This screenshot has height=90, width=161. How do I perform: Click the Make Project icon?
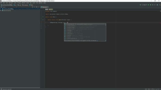pos(140,5)
